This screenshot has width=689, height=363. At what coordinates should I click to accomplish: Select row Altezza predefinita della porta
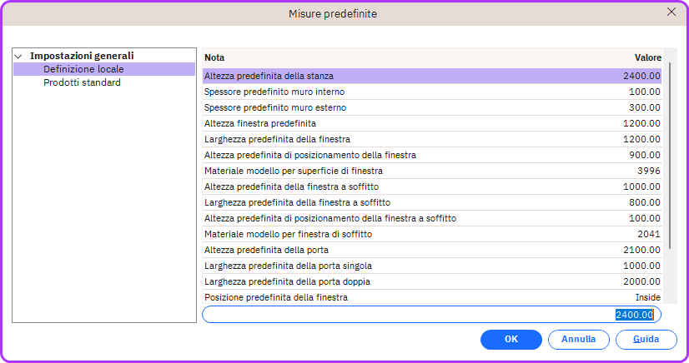point(266,250)
